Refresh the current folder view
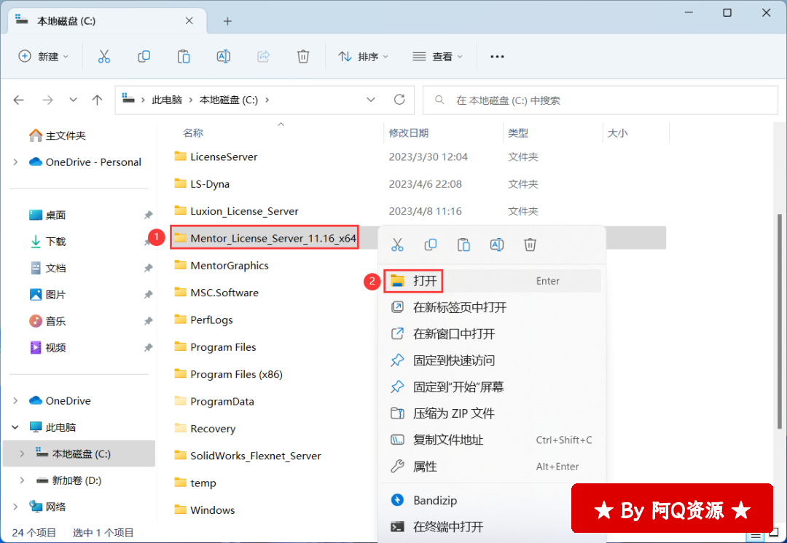This screenshot has width=787, height=543. click(399, 100)
